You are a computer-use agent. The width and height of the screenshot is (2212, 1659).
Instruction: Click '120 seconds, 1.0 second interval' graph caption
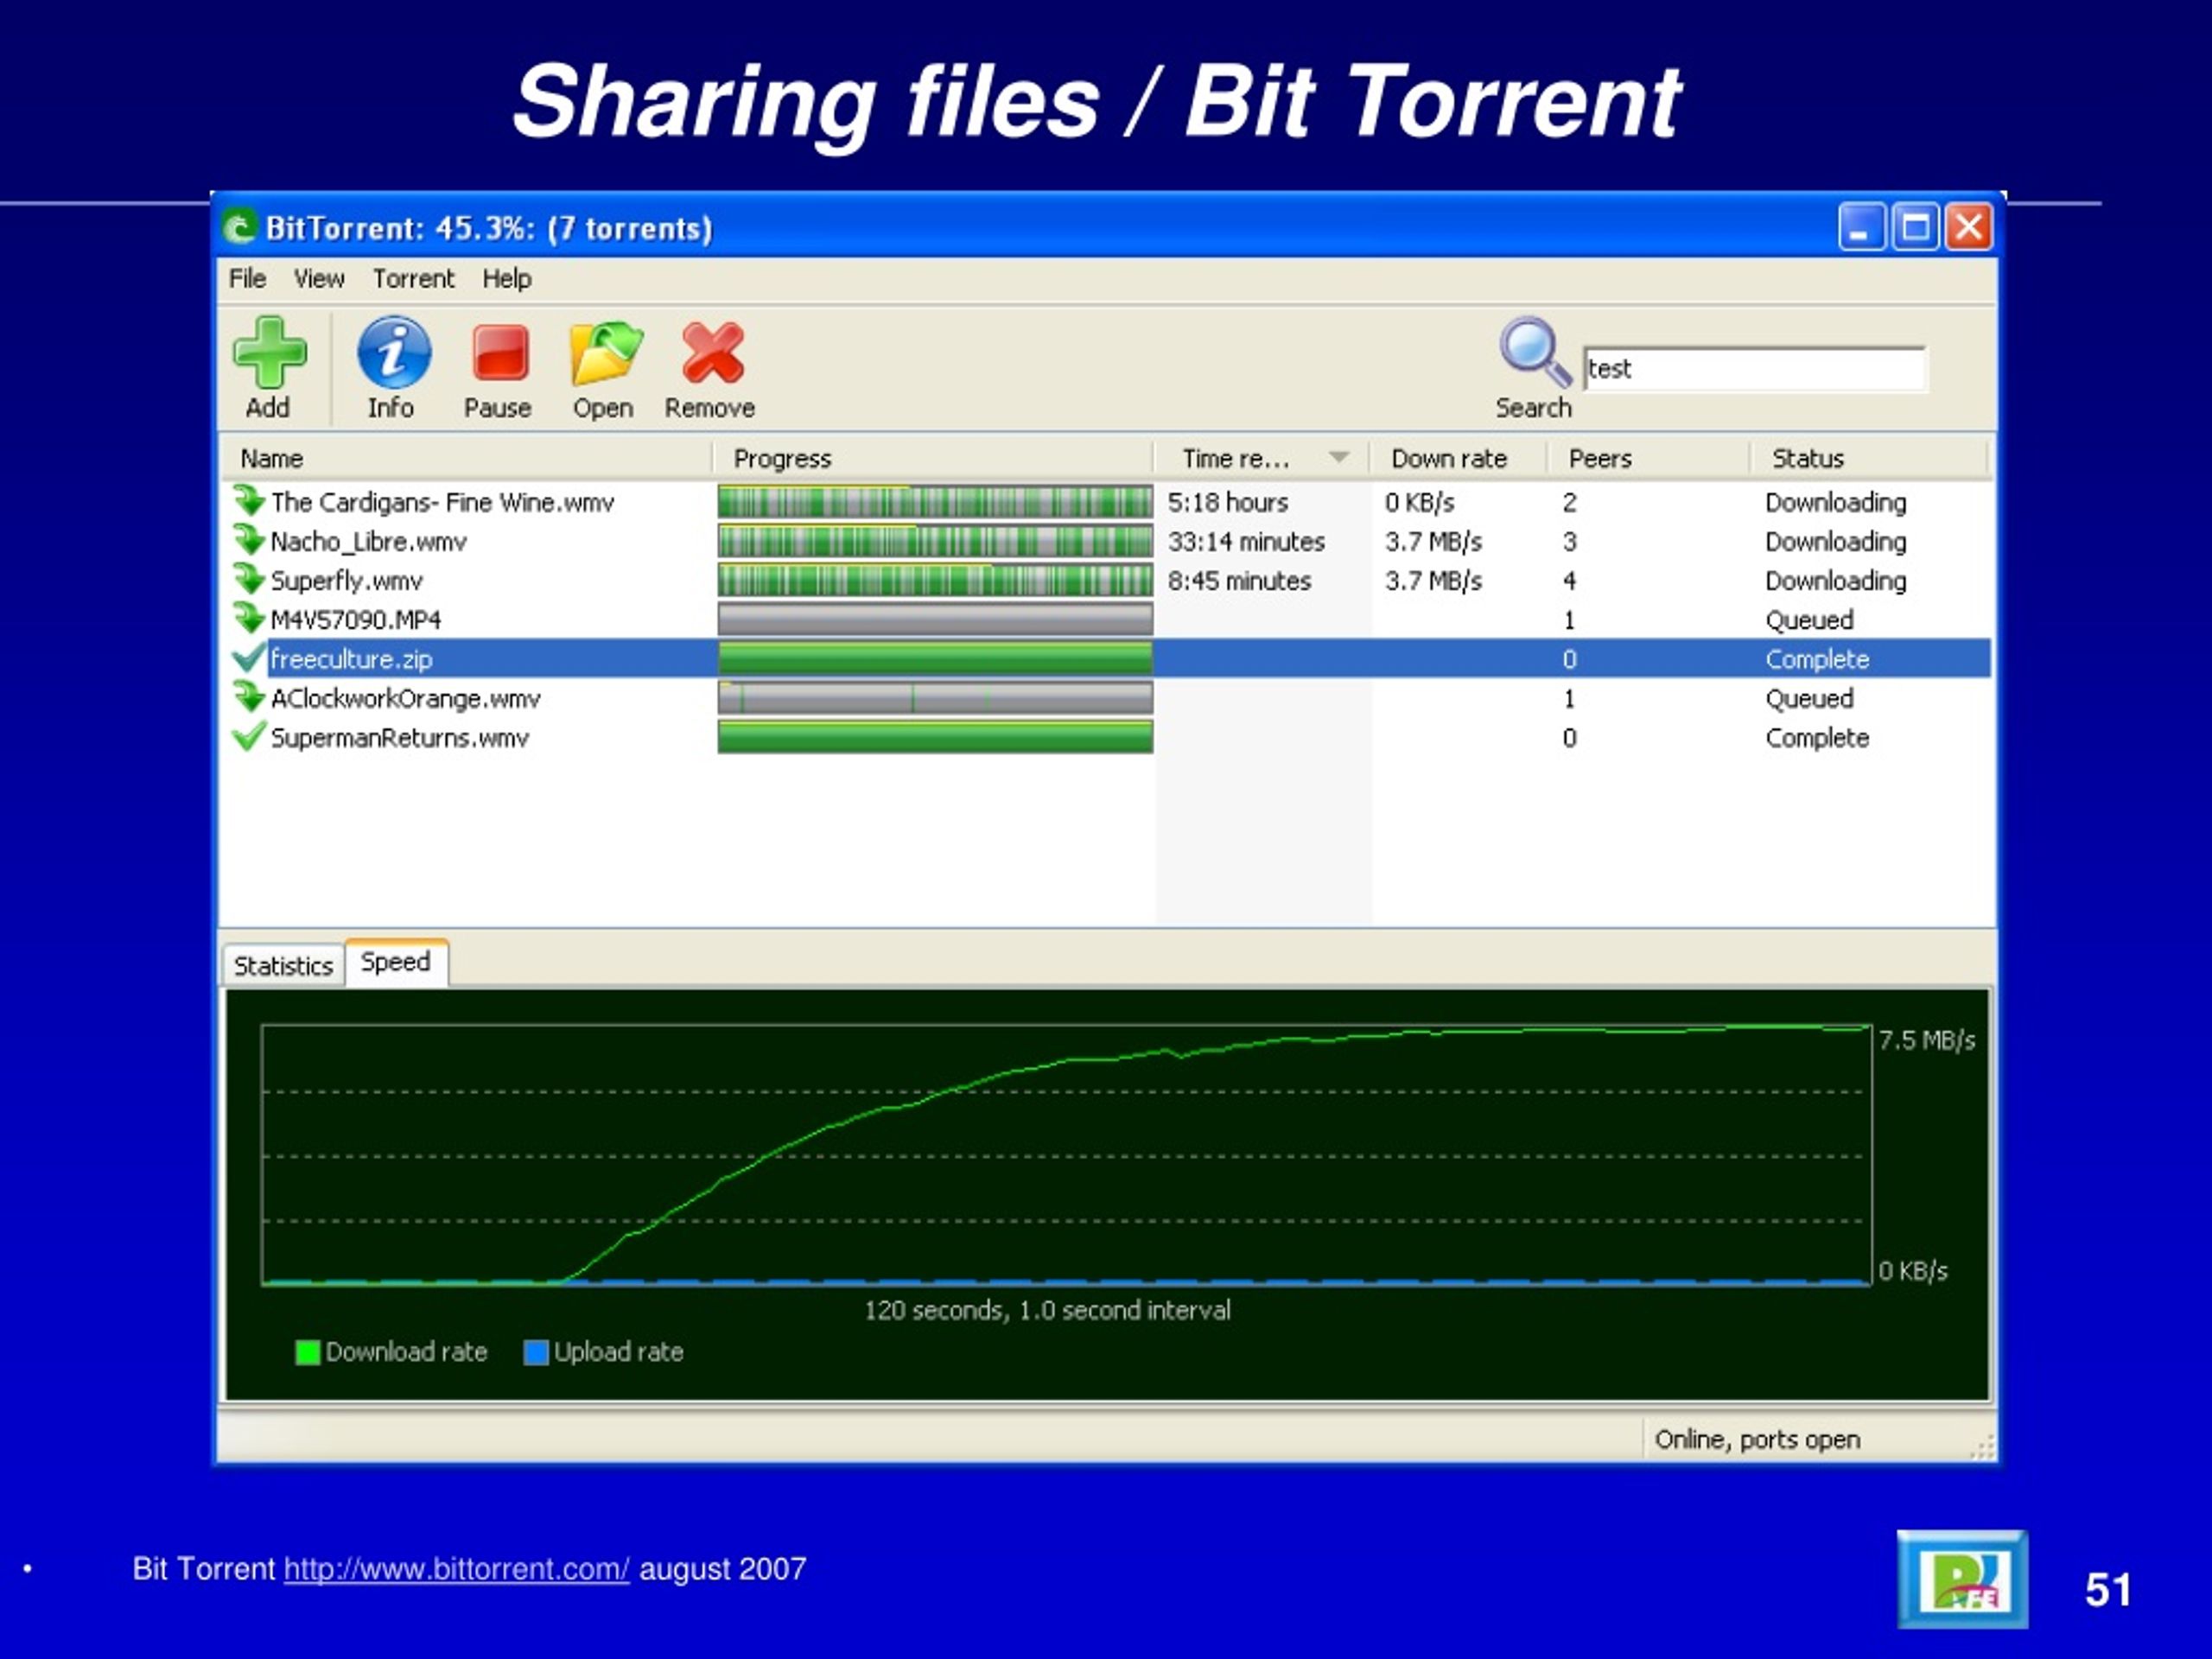1047,1310
